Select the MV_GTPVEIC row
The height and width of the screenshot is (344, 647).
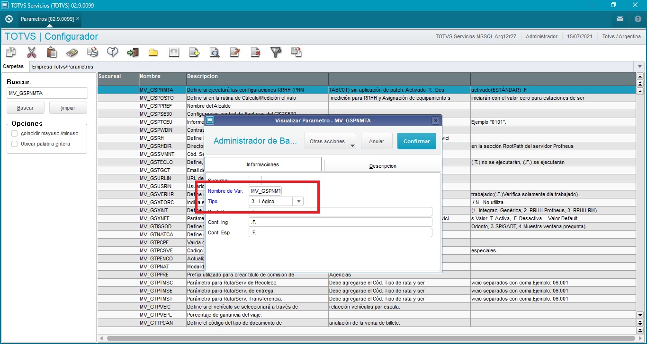[x=366, y=307]
